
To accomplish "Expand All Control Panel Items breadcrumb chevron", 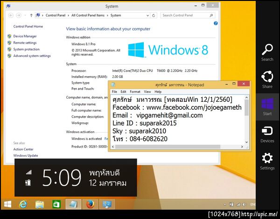I will tap(107, 15).
